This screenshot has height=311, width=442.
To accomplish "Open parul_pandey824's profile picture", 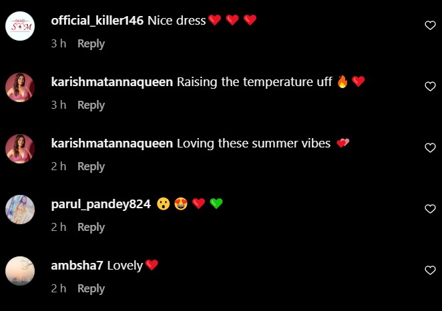I will coord(20,210).
